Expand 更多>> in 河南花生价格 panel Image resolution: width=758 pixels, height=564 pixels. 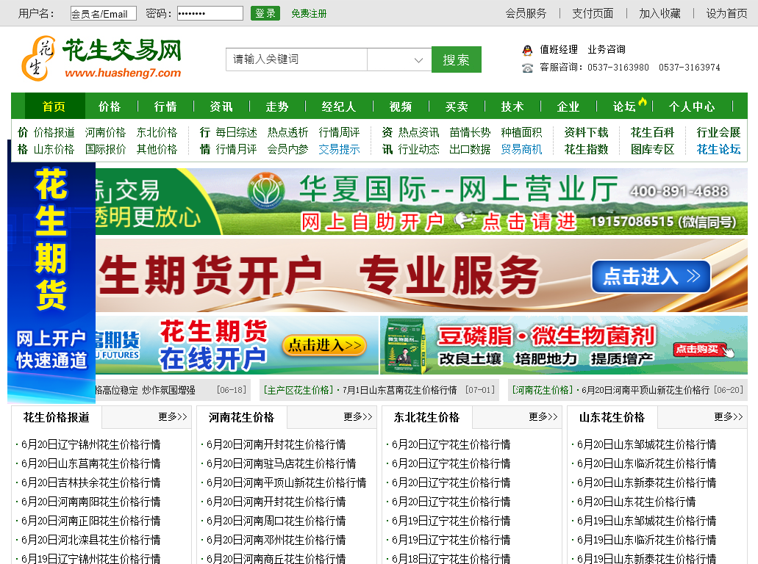coord(358,416)
